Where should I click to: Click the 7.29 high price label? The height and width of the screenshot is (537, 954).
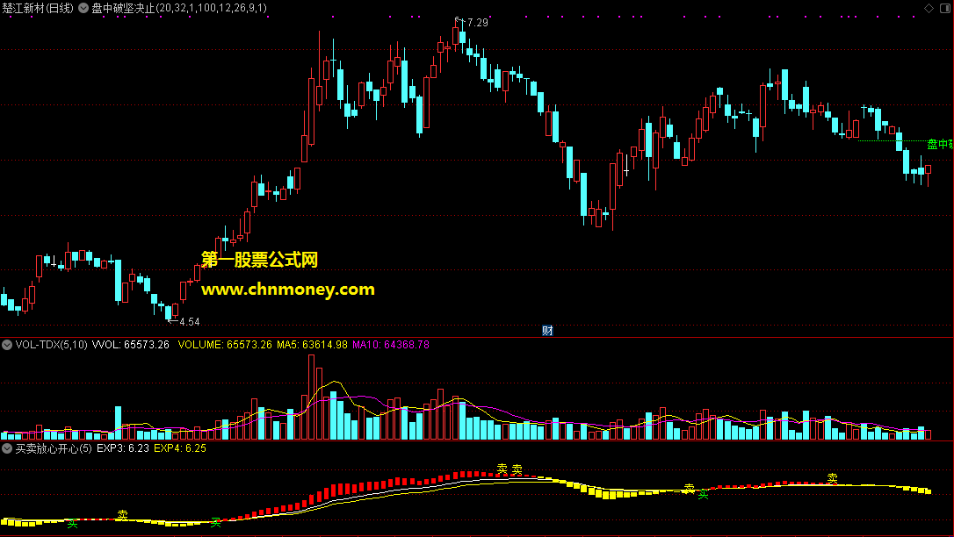point(478,23)
